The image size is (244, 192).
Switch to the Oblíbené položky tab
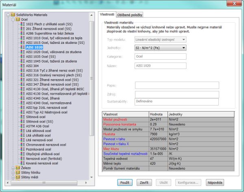coord(130,15)
